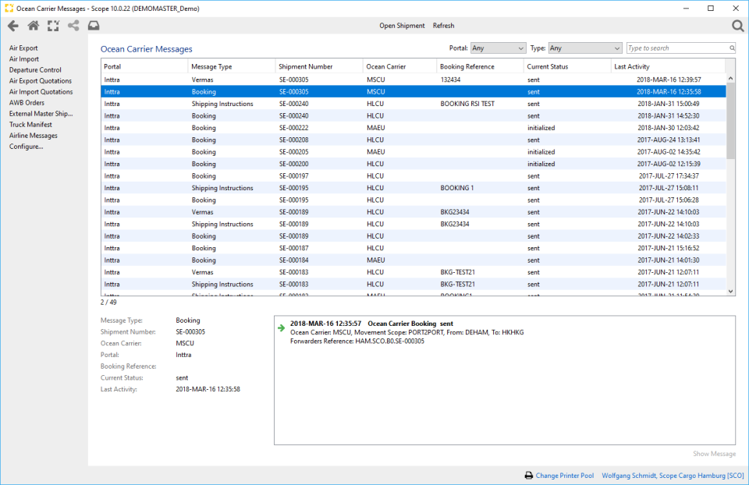This screenshot has width=749, height=485.
Task: Click Wolfgang Schmidt user link
Action: point(673,476)
